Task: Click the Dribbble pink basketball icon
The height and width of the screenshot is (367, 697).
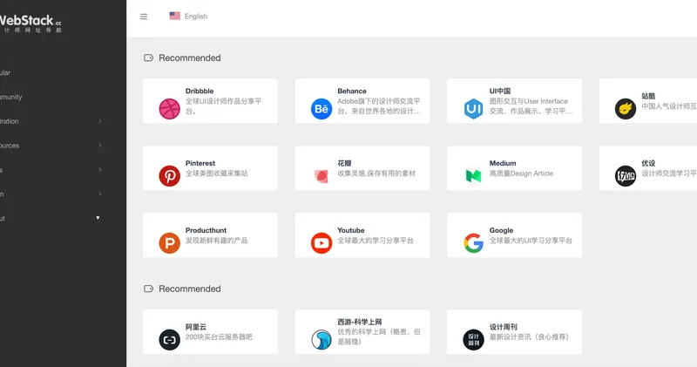Action: pos(169,109)
